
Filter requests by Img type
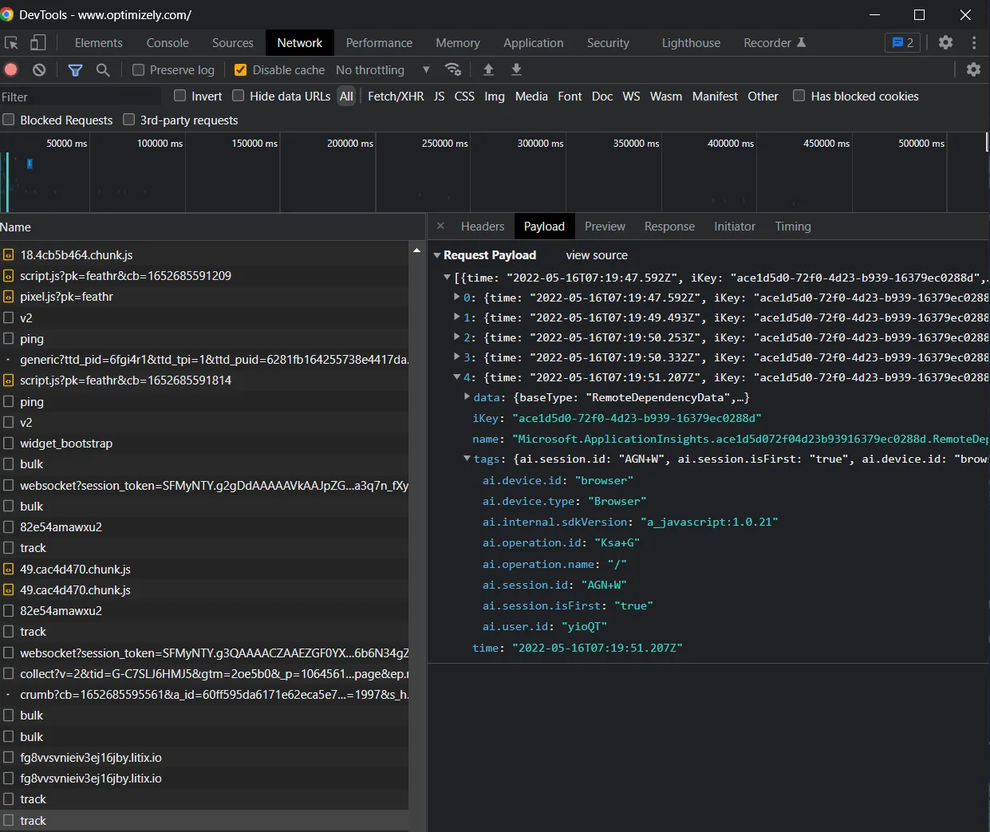(495, 96)
